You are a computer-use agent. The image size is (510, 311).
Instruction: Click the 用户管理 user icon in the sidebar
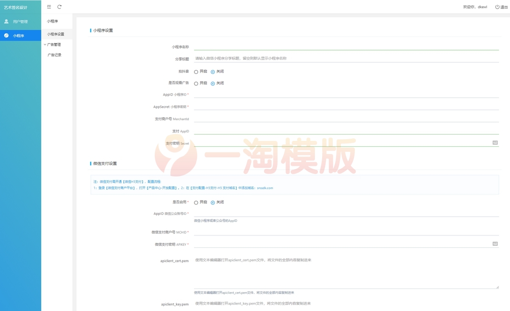click(x=6, y=21)
